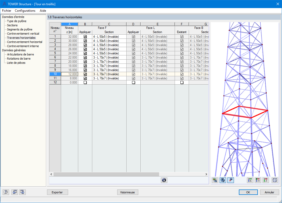Uncheck Face F Appliquer for level 6
The image size is (282, 203).
tap(85, 58)
